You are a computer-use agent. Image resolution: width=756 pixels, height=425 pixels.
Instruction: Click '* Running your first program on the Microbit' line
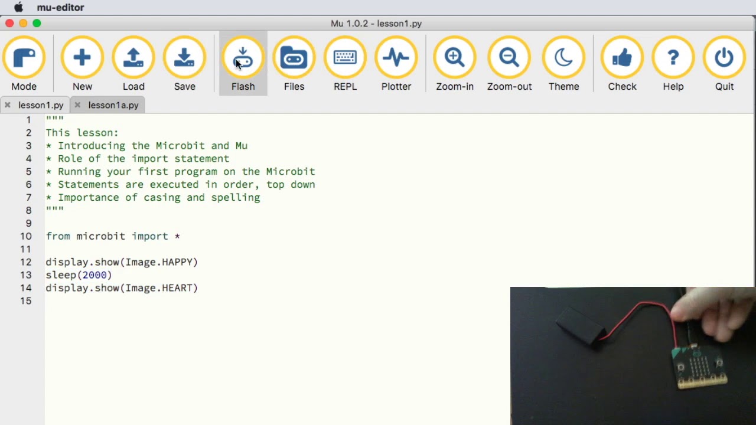click(x=181, y=172)
